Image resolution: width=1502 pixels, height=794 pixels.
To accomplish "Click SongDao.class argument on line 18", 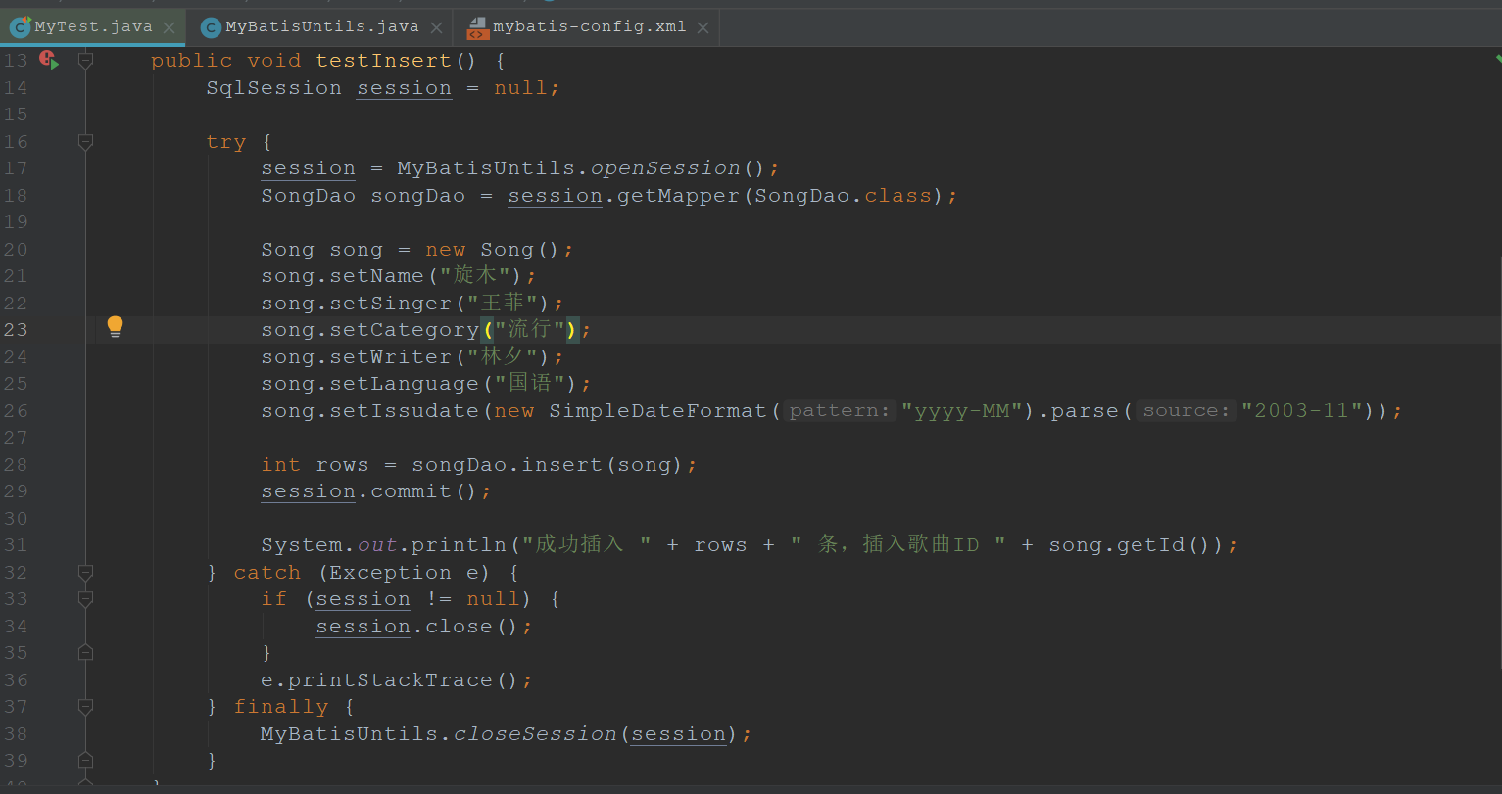I will point(843,196).
